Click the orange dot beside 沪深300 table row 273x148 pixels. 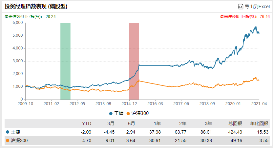pyautogui.click(x=8, y=140)
